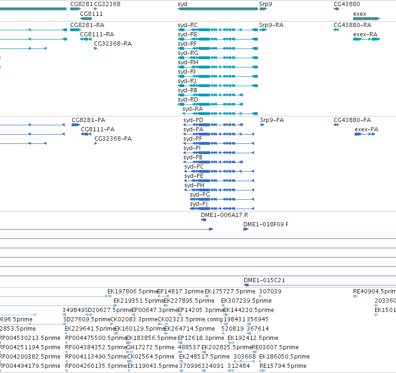This screenshot has width=396, height=373.
Task: Click EST EP14817.3prime label
Action: [181, 292]
